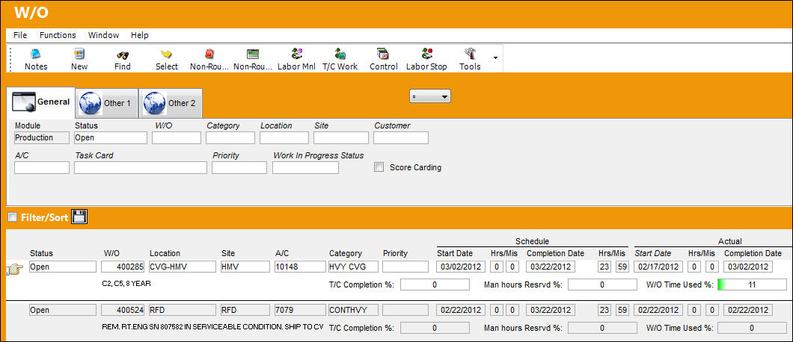The width and height of the screenshot is (793, 342).
Task: Click the pointing hand marker on row 400285
Action: (14, 270)
